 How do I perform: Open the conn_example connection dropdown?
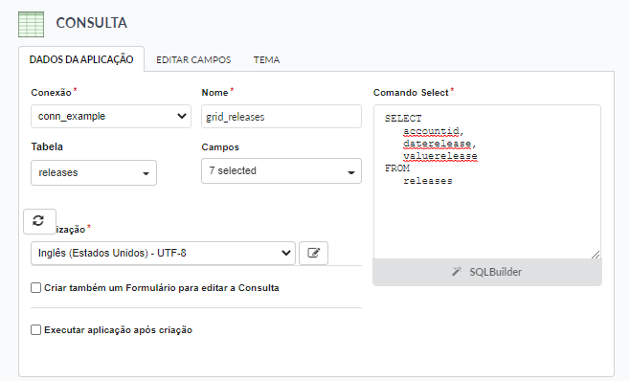[x=111, y=116]
